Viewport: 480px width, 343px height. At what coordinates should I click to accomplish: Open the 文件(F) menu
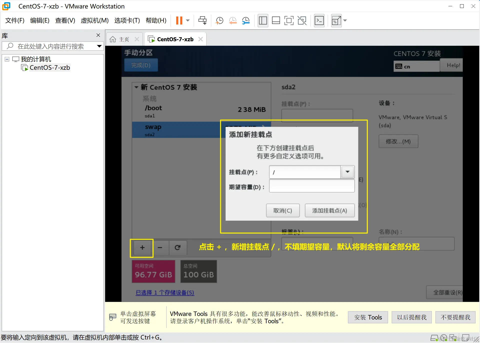[15, 20]
